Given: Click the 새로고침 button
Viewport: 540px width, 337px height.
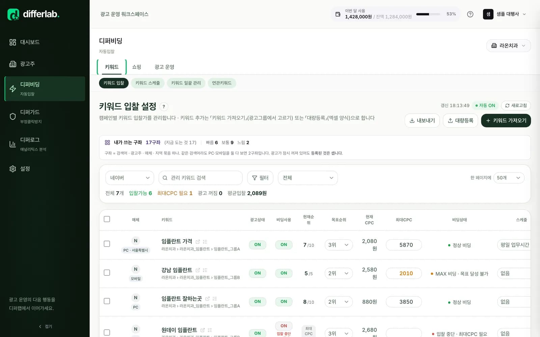Looking at the screenshot, I should tap(516, 105).
